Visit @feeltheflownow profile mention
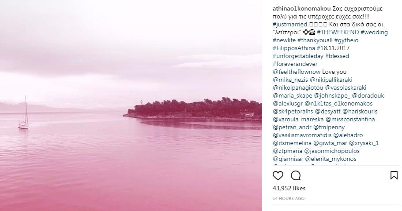 click(297, 72)
